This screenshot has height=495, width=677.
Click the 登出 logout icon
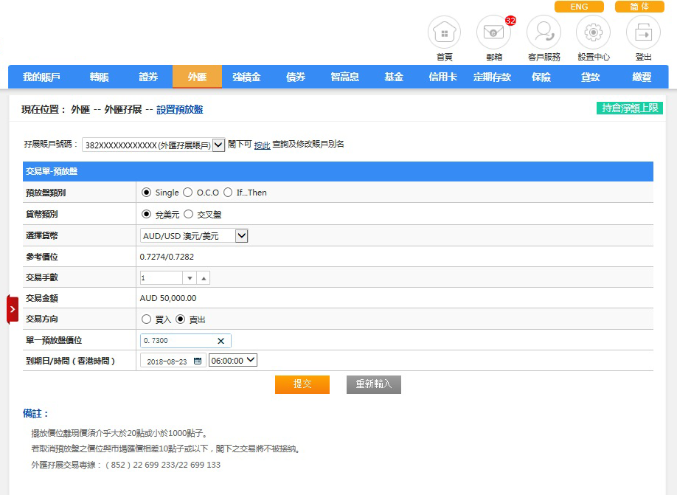pyautogui.click(x=643, y=32)
